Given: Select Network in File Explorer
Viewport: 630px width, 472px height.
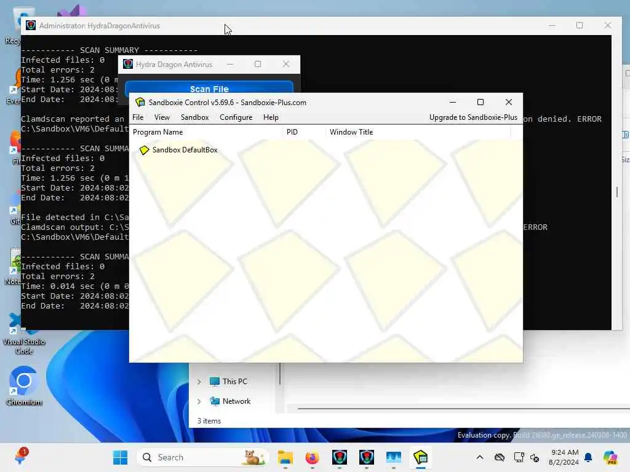Looking at the screenshot, I should (236, 401).
